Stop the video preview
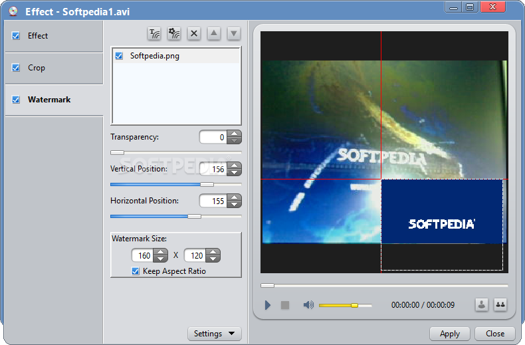The height and width of the screenshot is (345, 525). tap(285, 305)
